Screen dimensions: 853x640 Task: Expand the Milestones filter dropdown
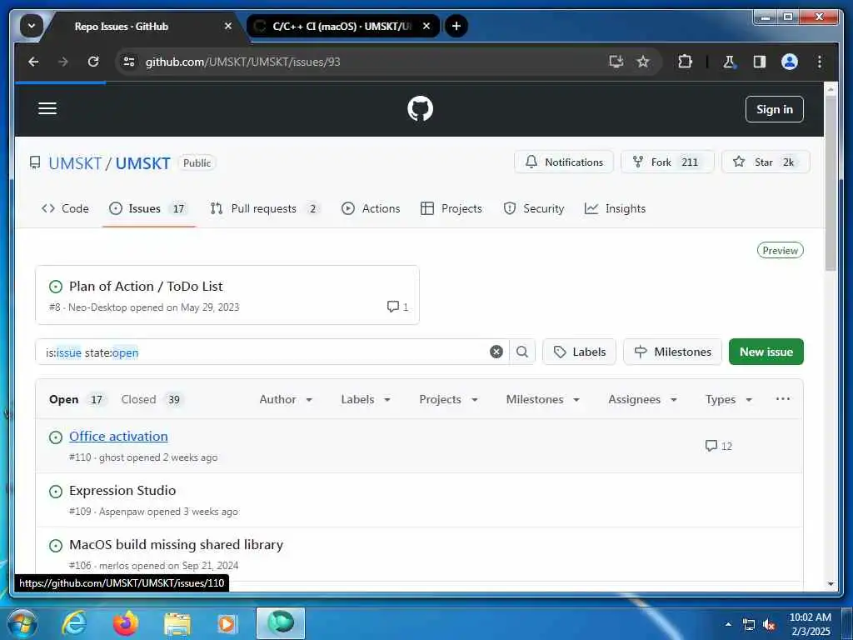(542, 399)
